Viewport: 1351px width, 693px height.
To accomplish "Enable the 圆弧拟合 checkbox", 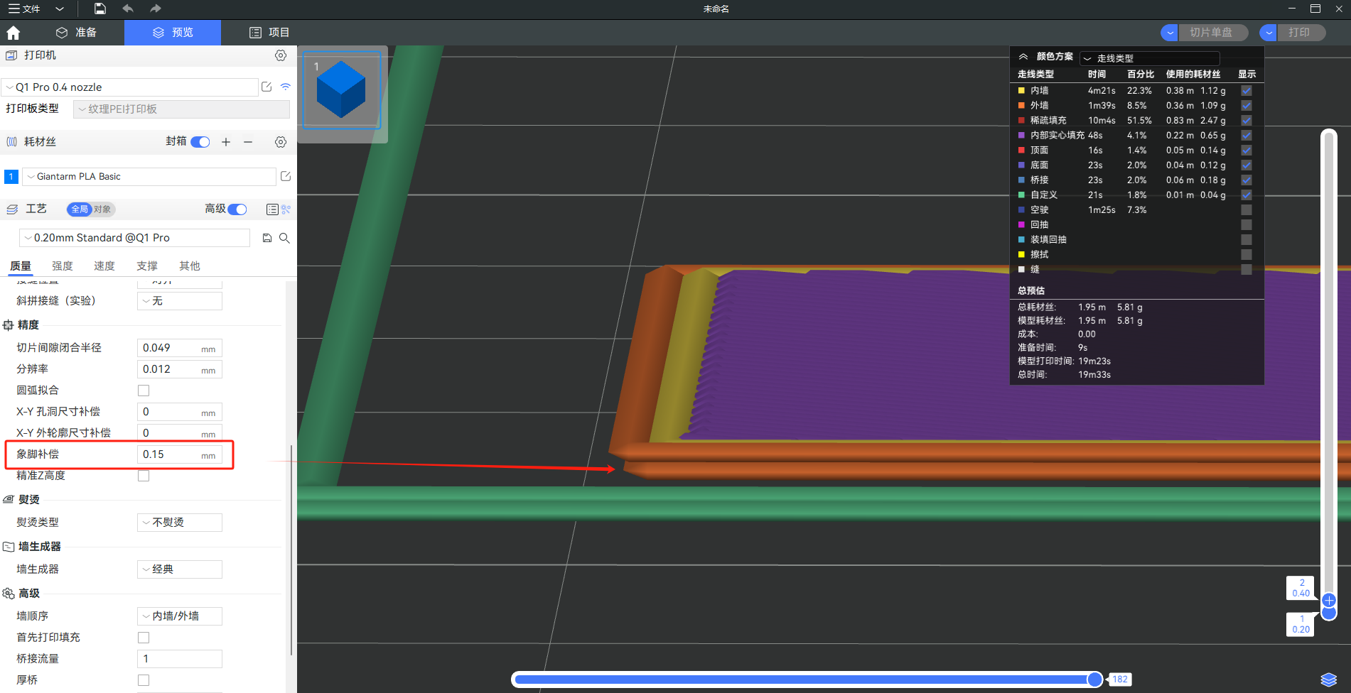I will click(144, 391).
